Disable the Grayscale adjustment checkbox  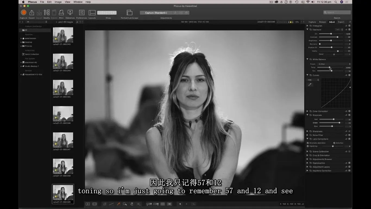coord(349,115)
